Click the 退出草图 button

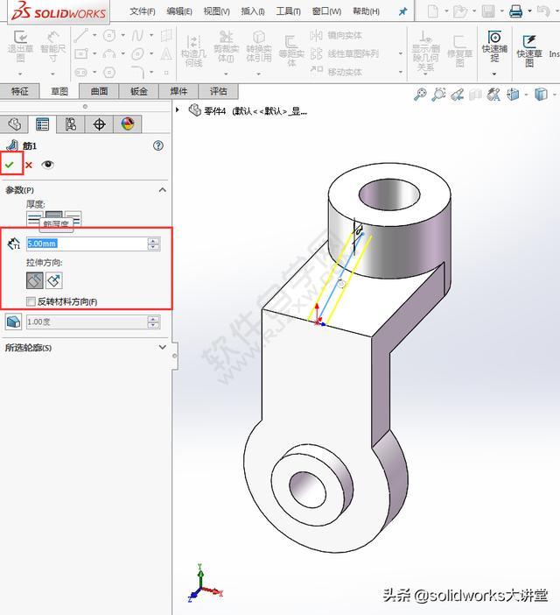(20, 47)
